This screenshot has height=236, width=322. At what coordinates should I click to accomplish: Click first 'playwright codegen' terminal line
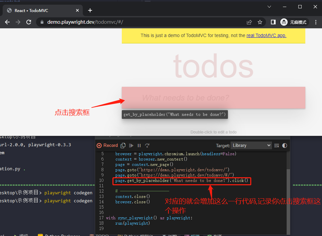click(x=68, y=193)
